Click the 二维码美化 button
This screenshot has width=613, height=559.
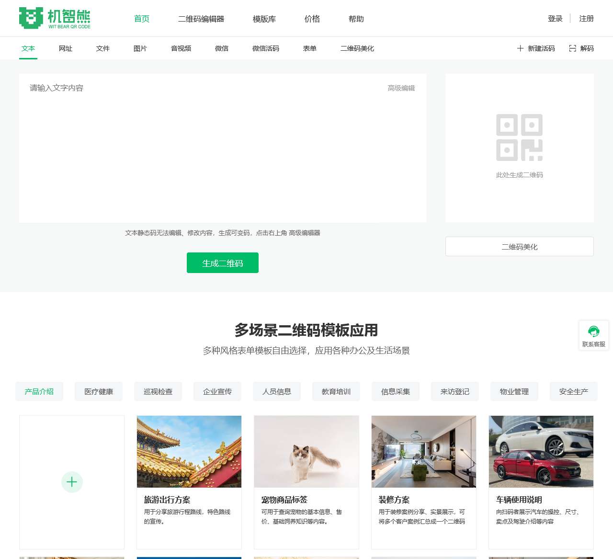(519, 246)
